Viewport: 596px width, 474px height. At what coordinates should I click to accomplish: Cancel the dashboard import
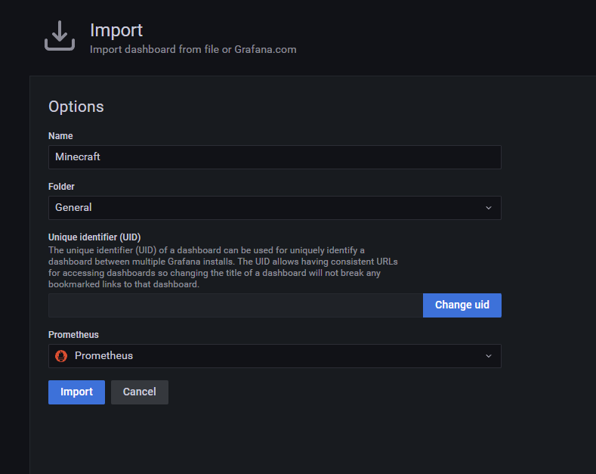(139, 392)
